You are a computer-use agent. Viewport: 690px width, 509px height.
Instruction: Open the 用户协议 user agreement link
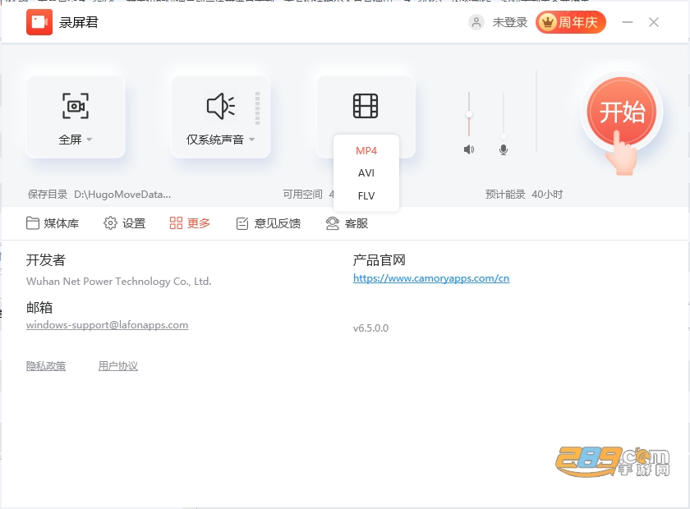(x=118, y=365)
